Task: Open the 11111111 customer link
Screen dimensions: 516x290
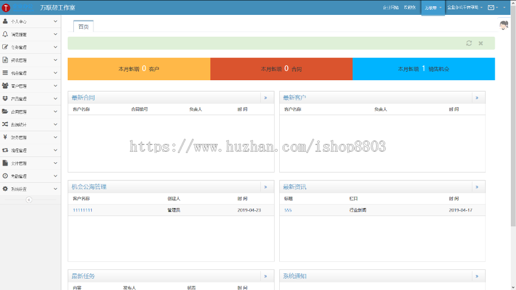Action: click(x=83, y=210)
